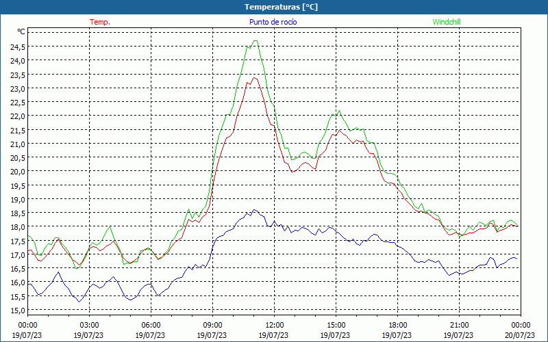
Task: Click the 15,0 y-axis value
Action: [18, 310]
